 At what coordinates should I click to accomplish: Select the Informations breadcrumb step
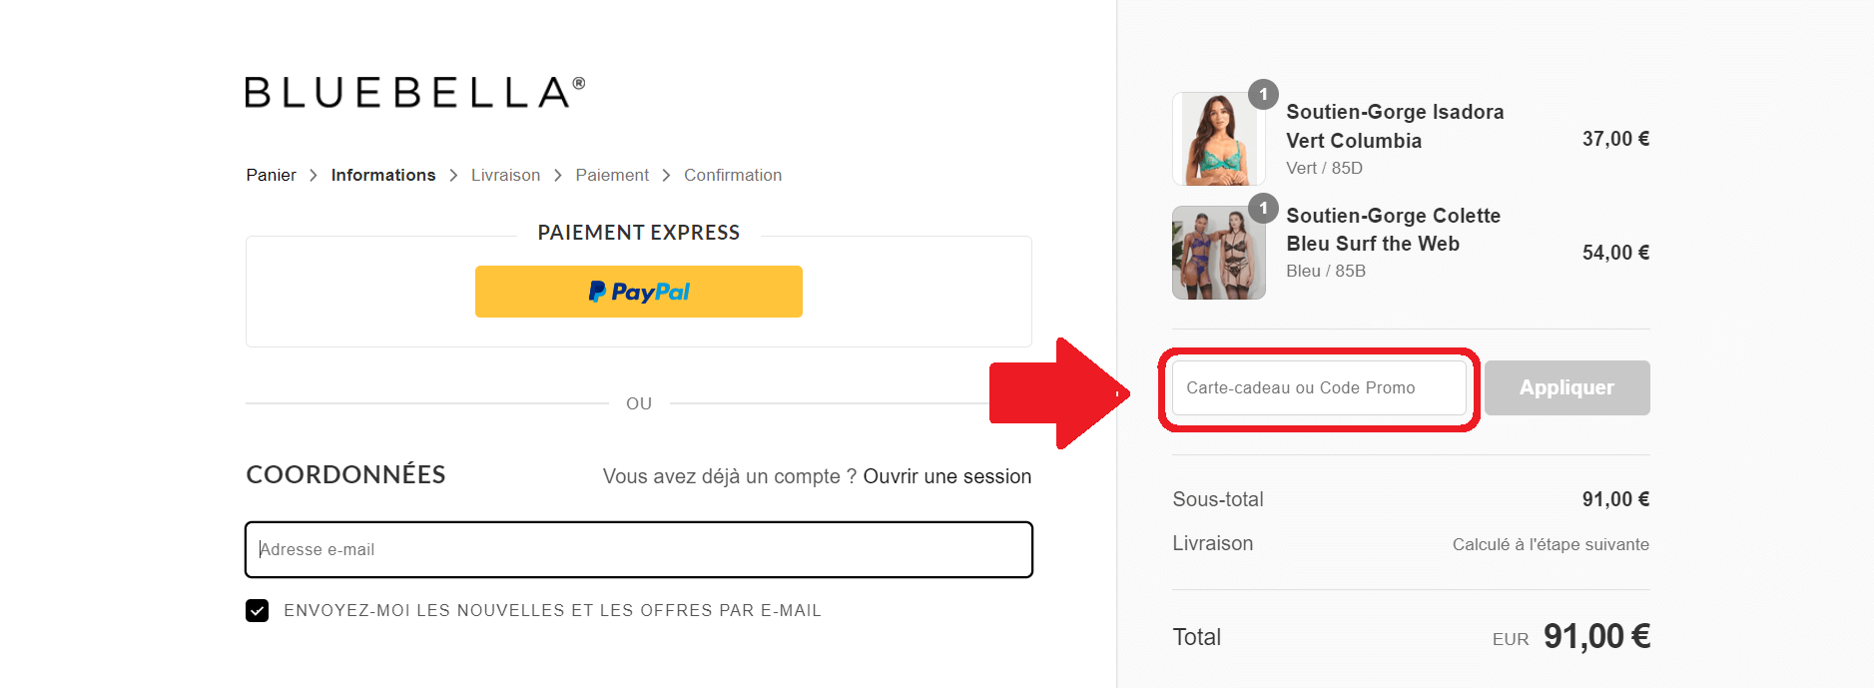click(x=382, y=175)
